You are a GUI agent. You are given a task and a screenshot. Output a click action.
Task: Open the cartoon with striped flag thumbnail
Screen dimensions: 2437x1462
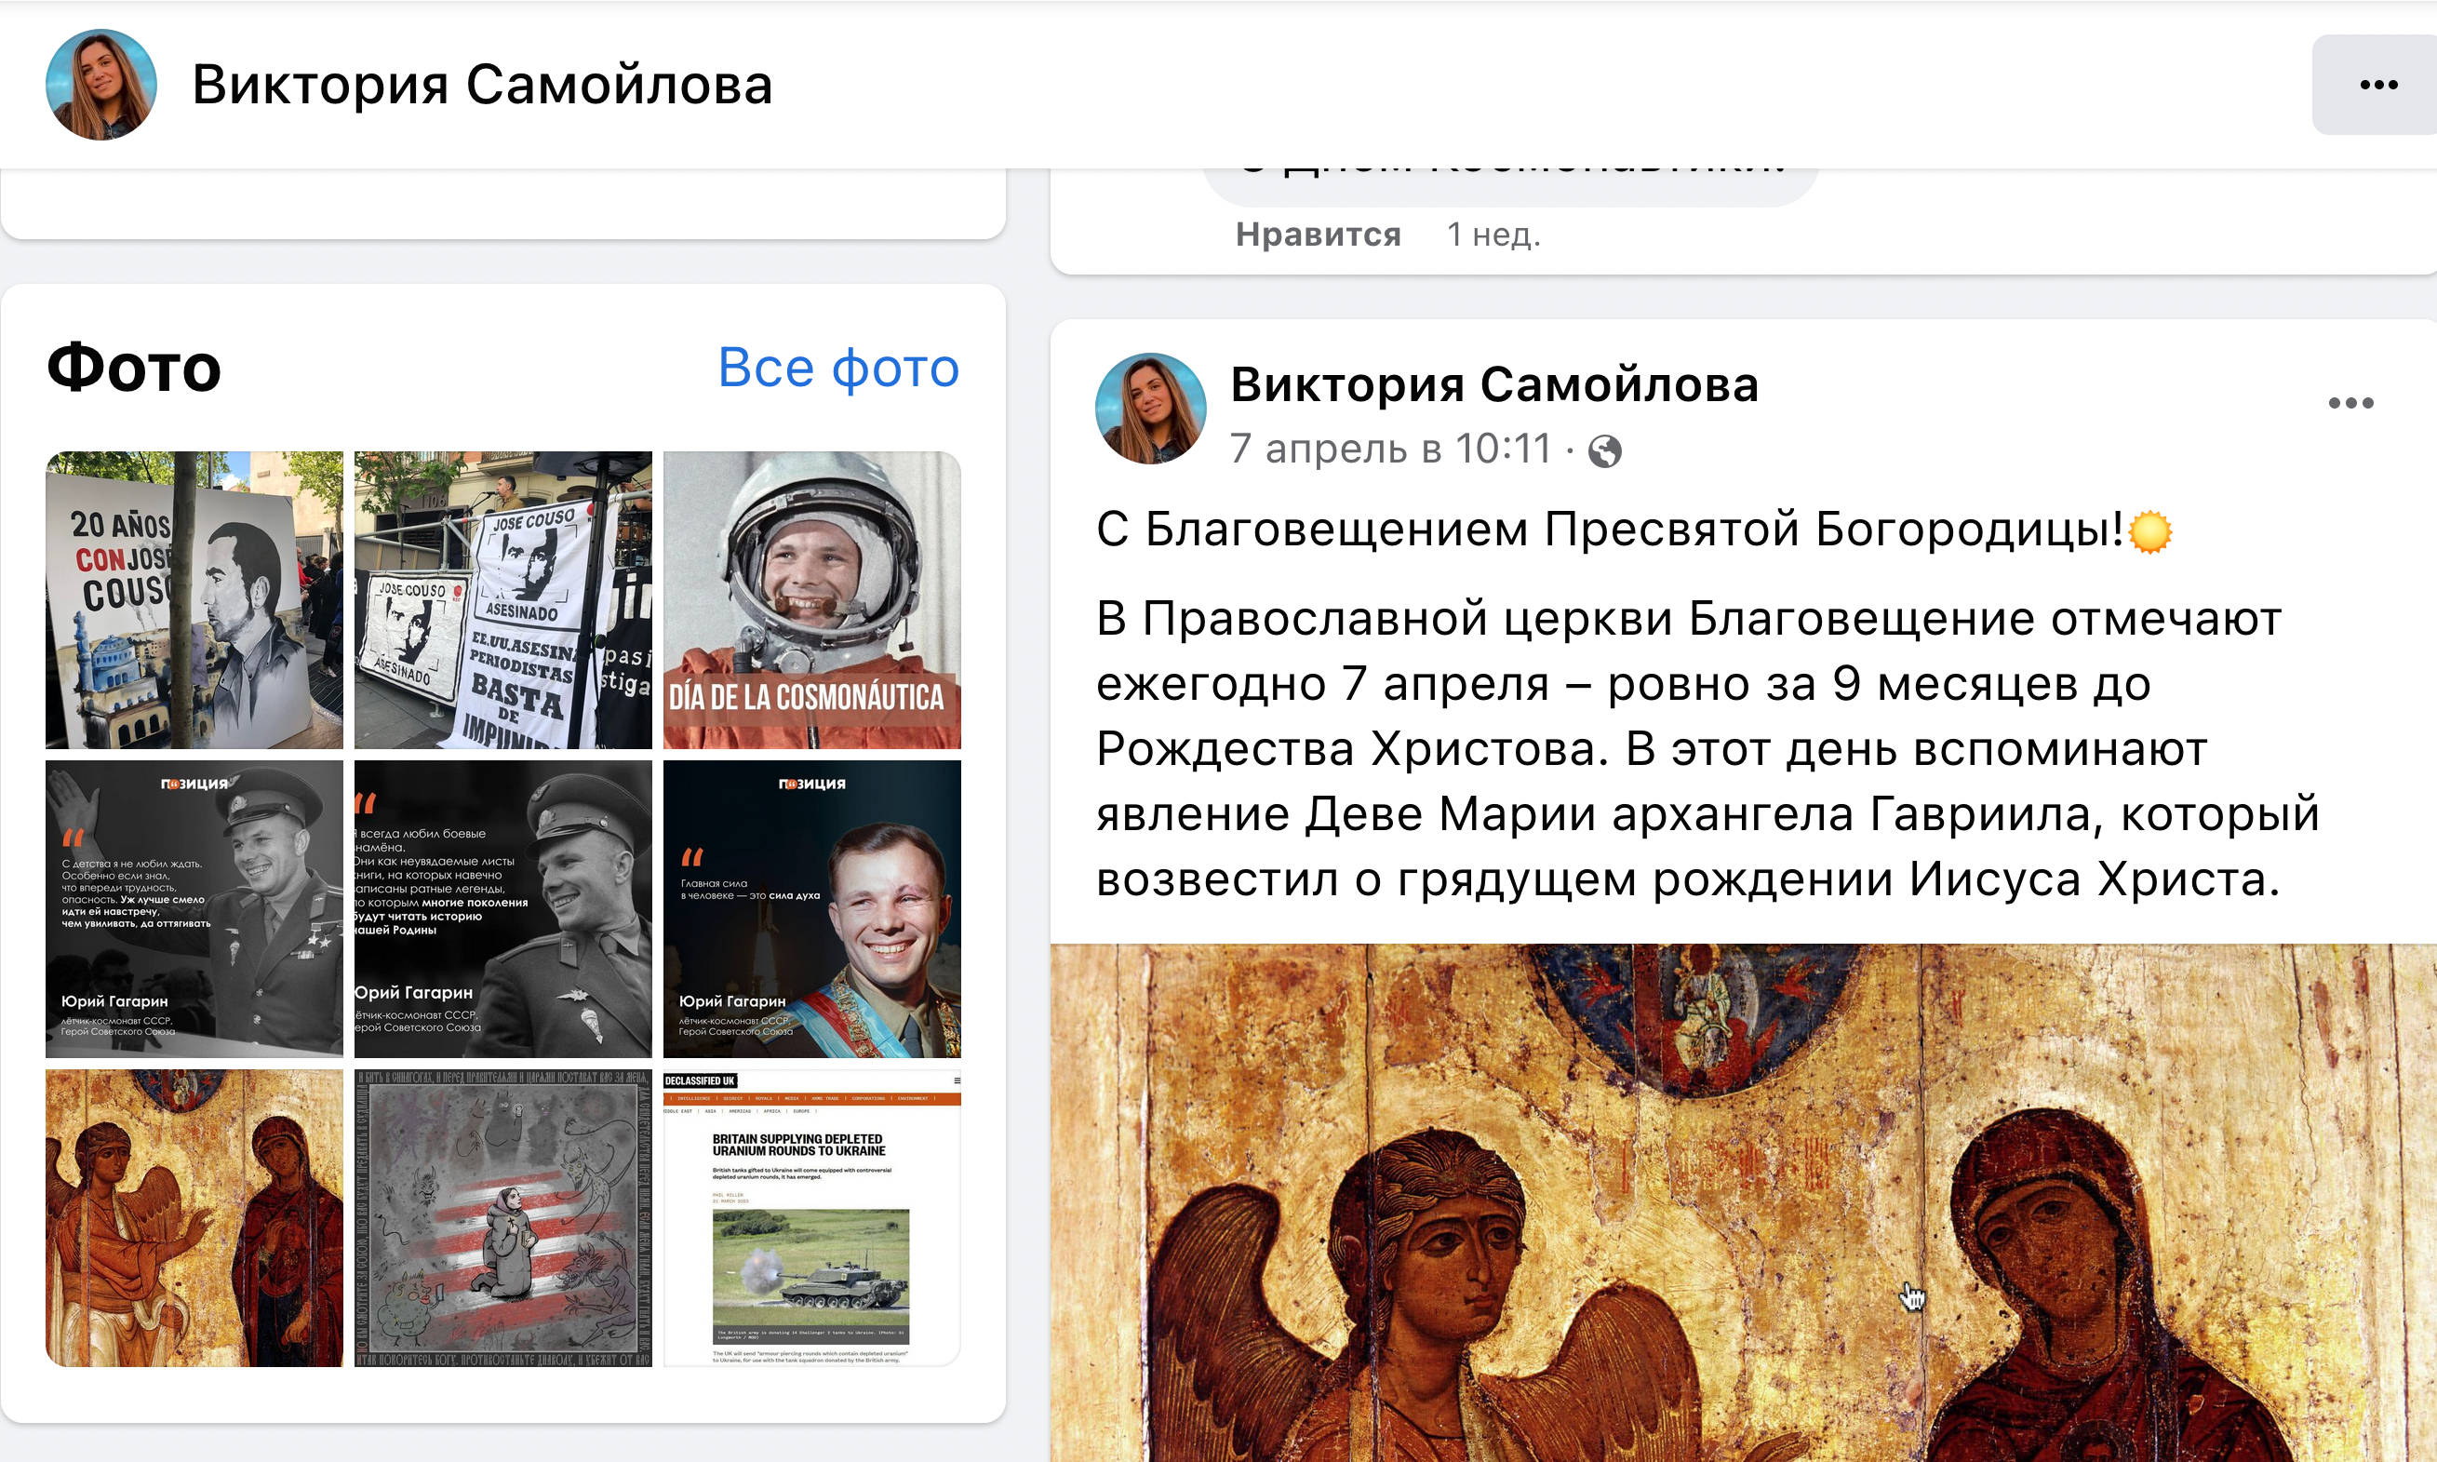(x=503, y=1217)
